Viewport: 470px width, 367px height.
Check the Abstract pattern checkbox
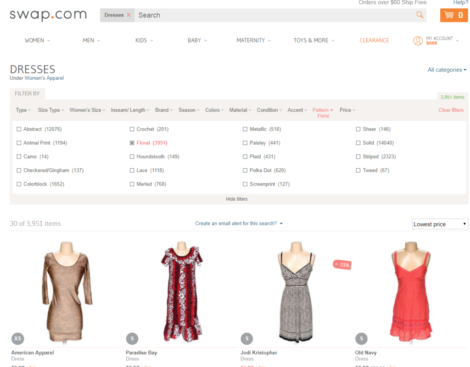click(x=19, y=129)
